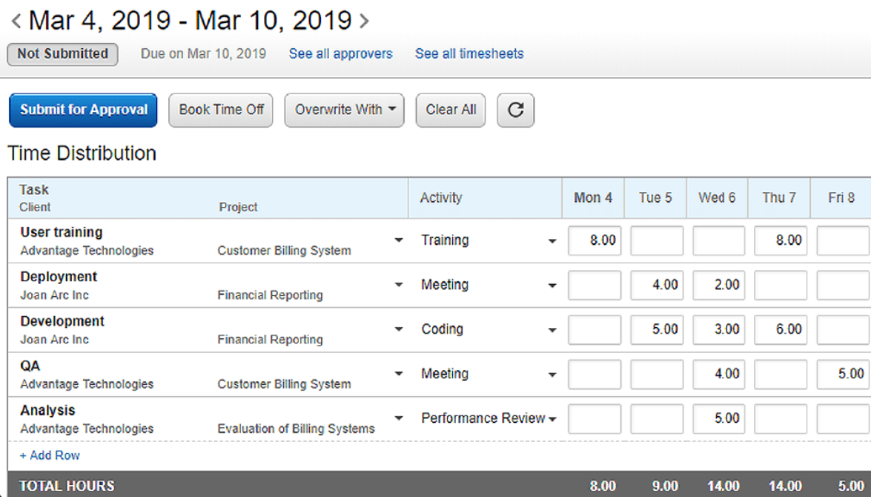
Task: Select Wednesday hours field for Analysis
Action: [x=718, y=418]
